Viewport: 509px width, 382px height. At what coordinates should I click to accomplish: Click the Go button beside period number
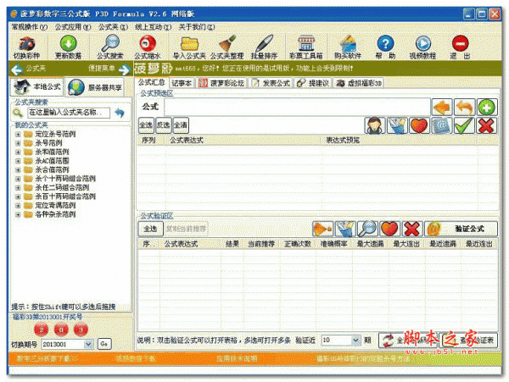(x=104, y=344)
